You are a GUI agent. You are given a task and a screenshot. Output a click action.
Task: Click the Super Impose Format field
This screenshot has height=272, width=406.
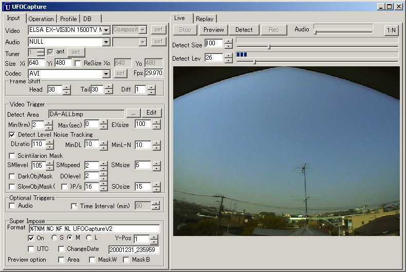(94, 229)
